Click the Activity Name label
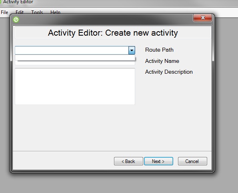238x193 pixels. point(162,61)
